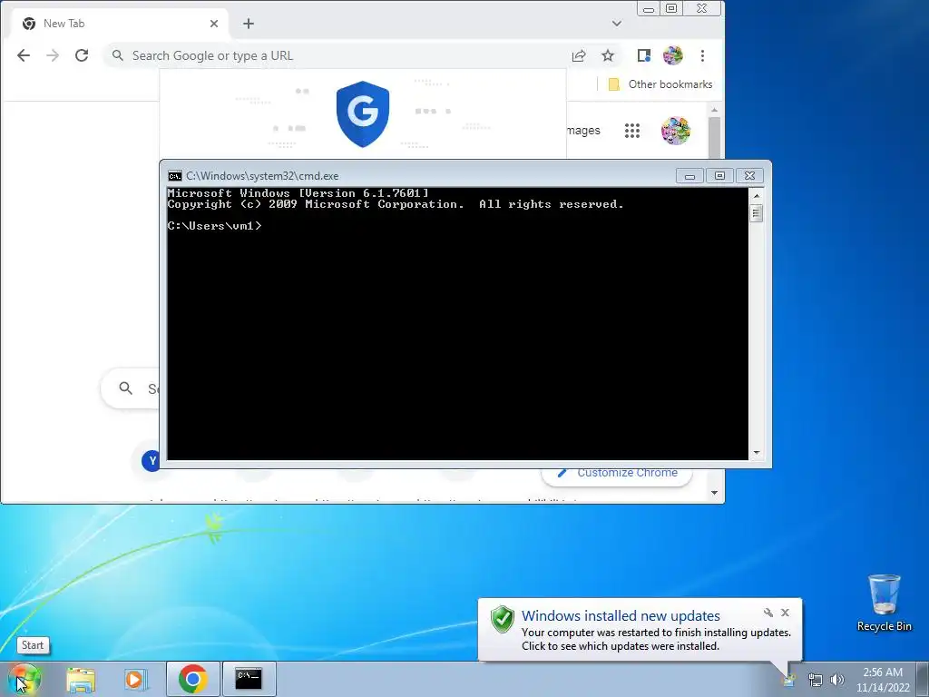Bookmark this tab with the star

point(608,55)
